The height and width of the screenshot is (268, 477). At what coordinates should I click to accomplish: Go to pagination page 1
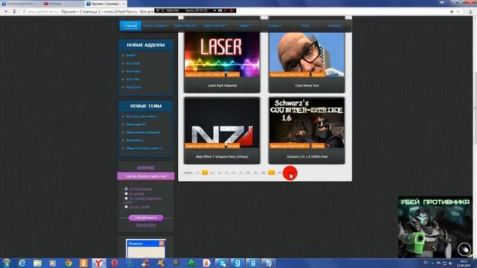click(x=198, y=173)
